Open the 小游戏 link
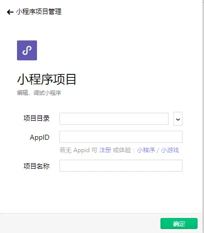Screen dimensions: 204x233 (170, 150)
